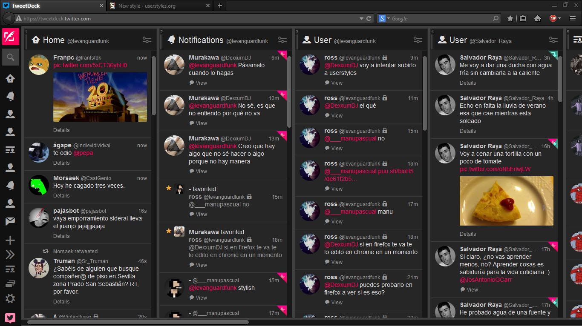Click 'ágape' username in Home column
The width and height of the screenshot is (582, 326).
(63, 145)
